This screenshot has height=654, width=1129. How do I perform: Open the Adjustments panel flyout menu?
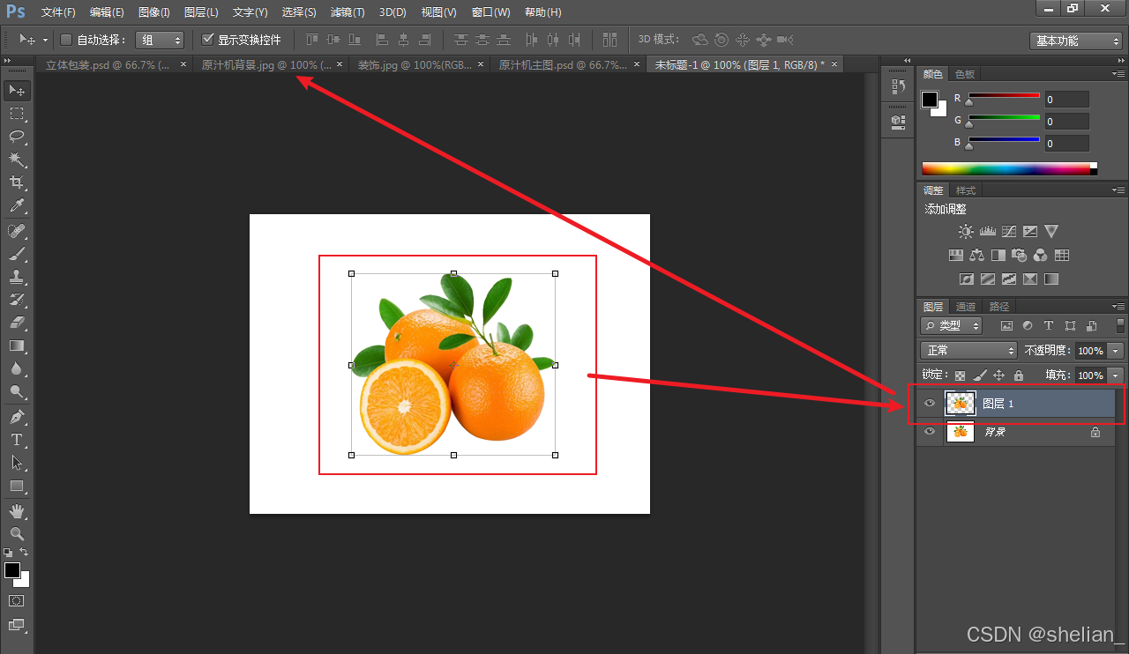click(x=1118, y=190)
